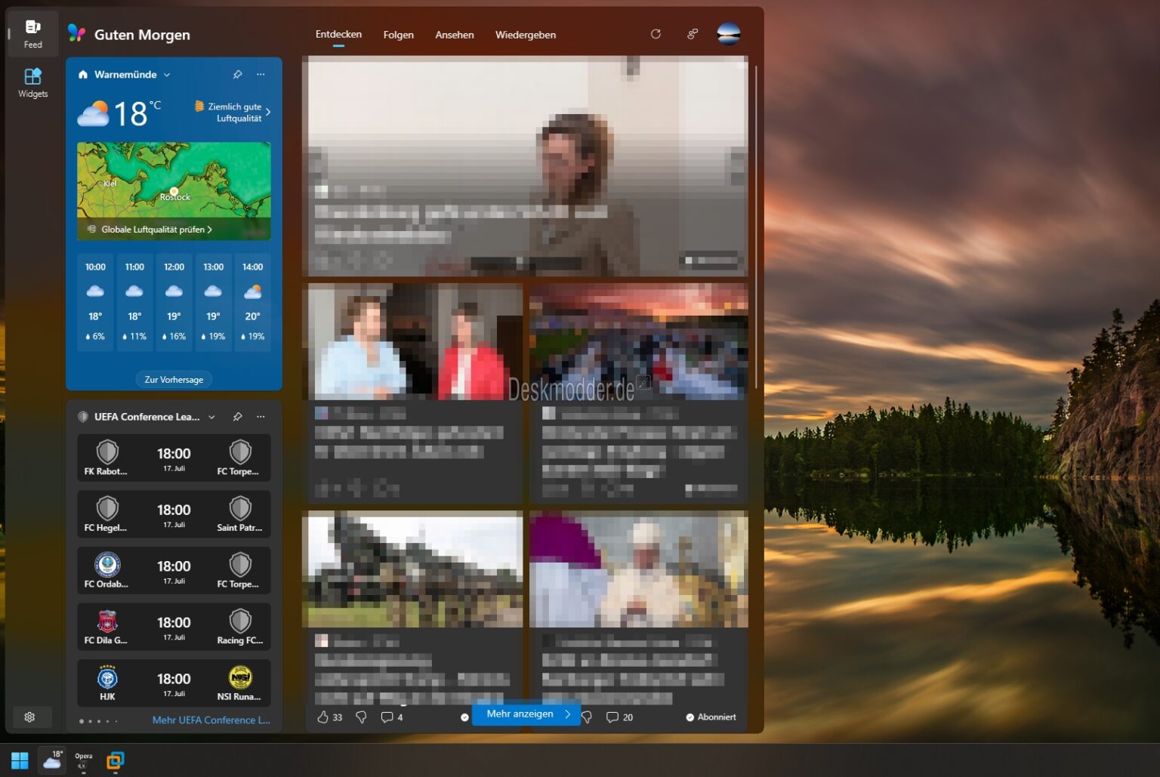
Task: Expand the Warnemünde location dropdown
Action: 168,74
